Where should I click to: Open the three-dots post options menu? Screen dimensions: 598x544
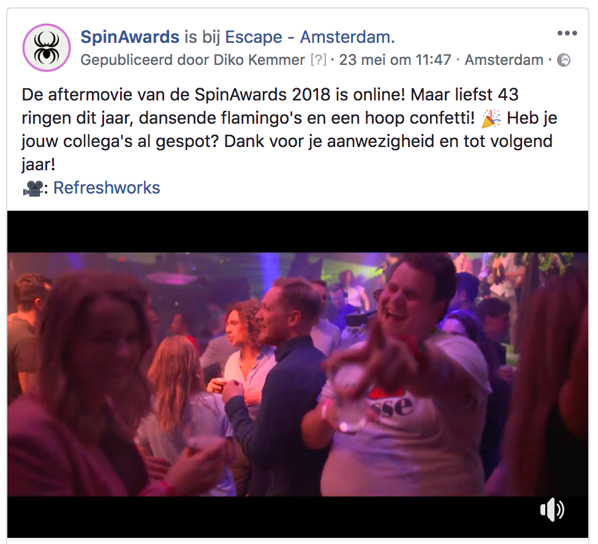click(567, 33)
